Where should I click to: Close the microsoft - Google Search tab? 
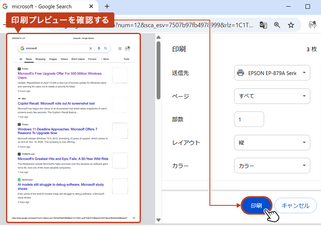tap(91, 6)
